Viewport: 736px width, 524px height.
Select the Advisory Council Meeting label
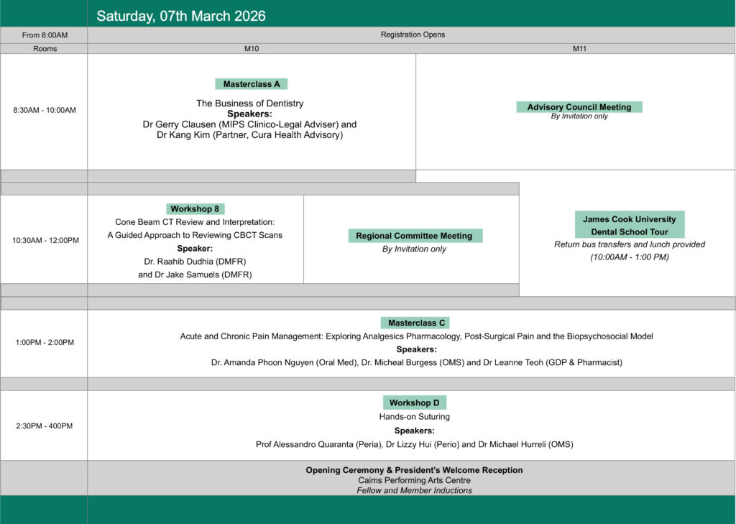pos(579,107)
